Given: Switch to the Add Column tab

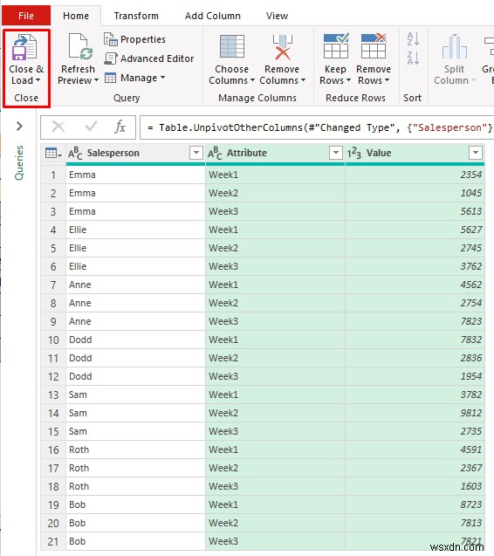Looking at the screenshot, I should [213, 16].
